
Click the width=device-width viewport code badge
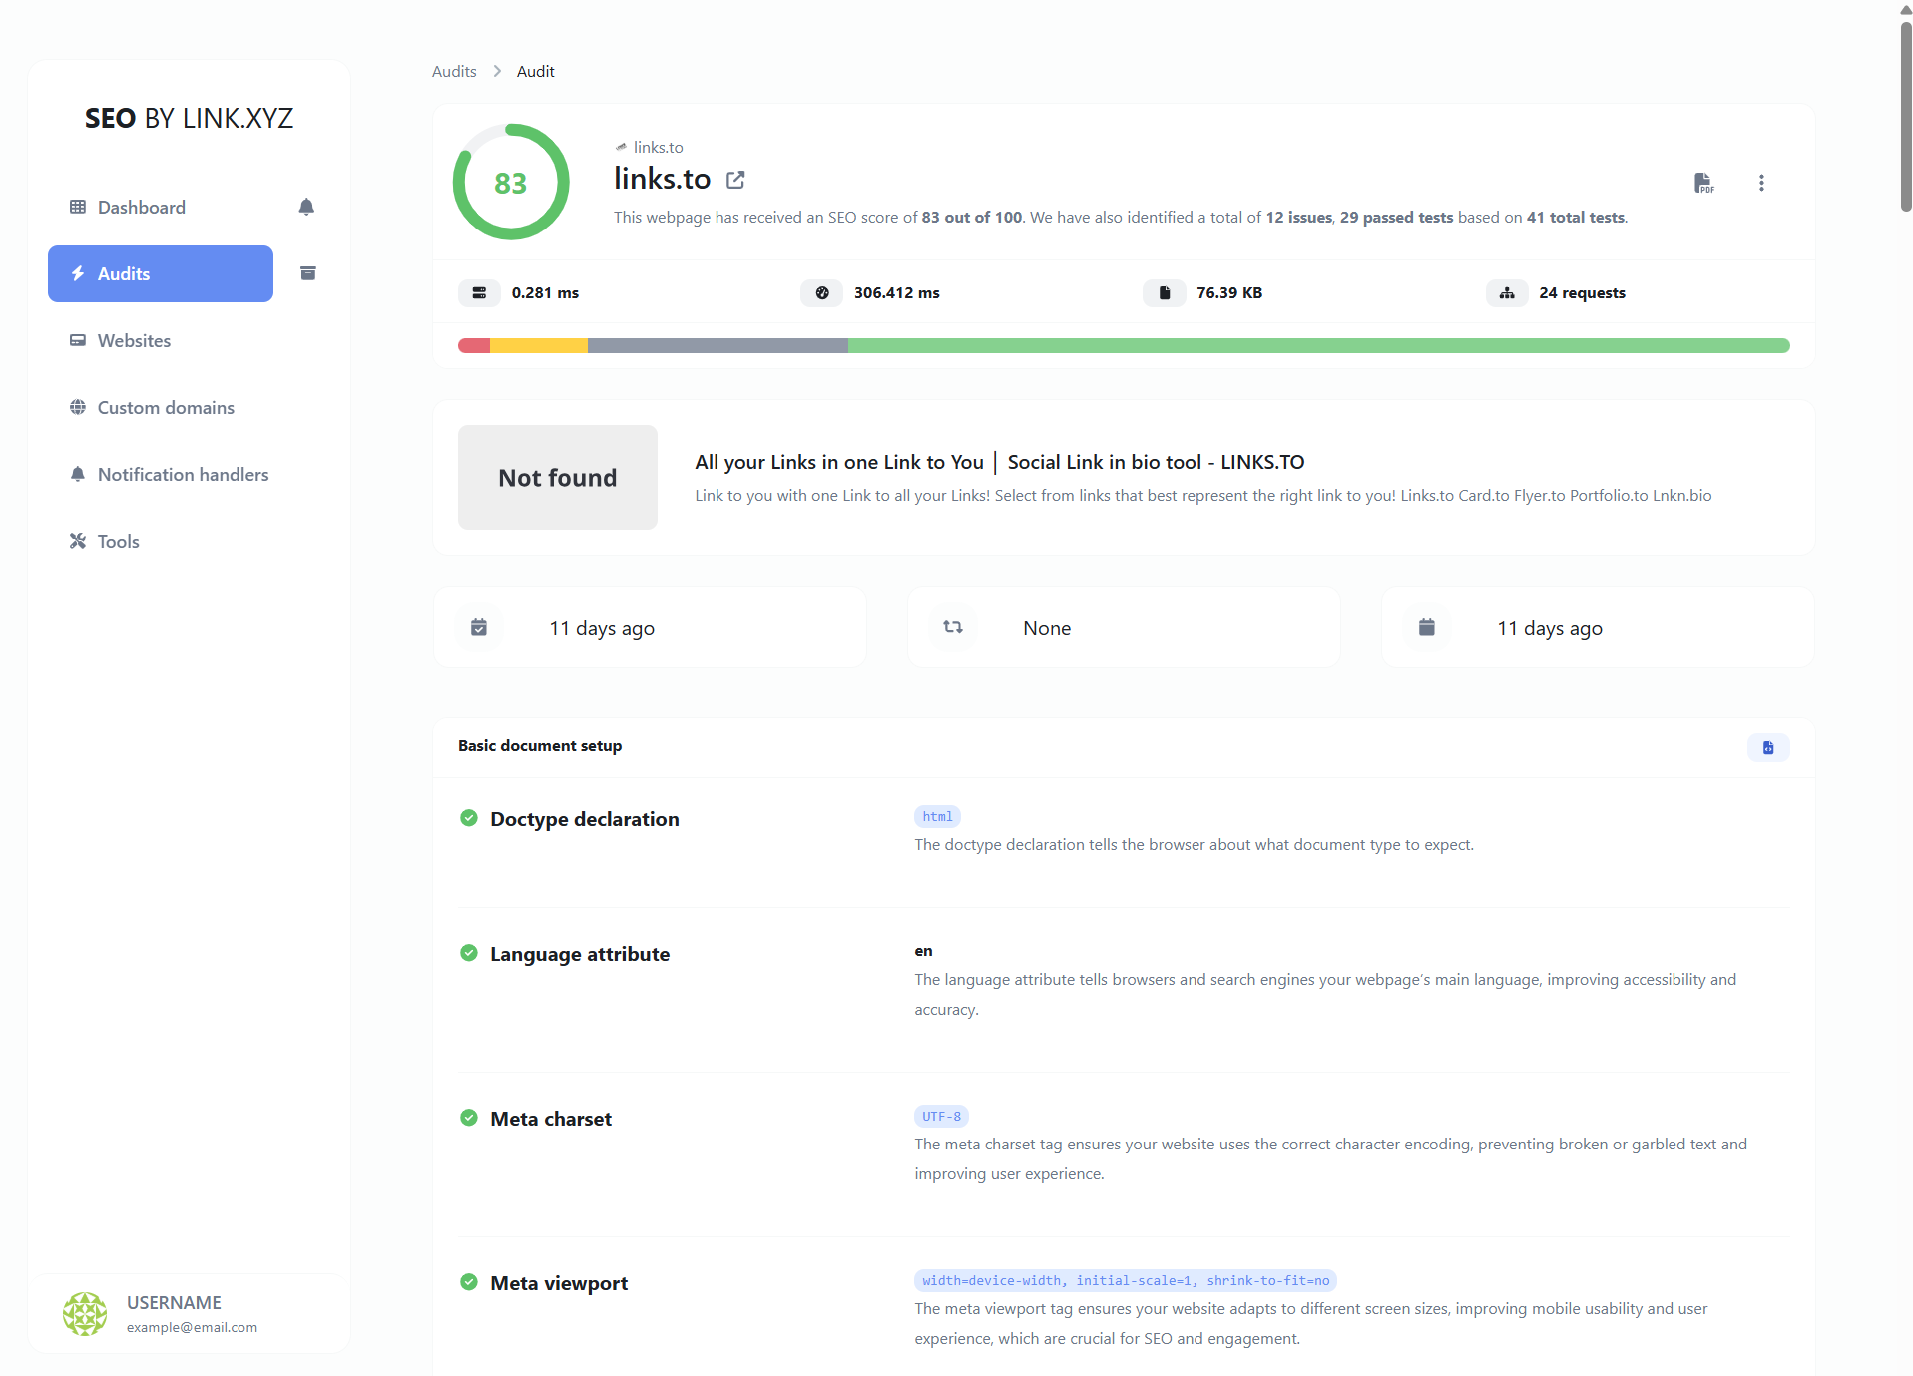point(1126,1280)
